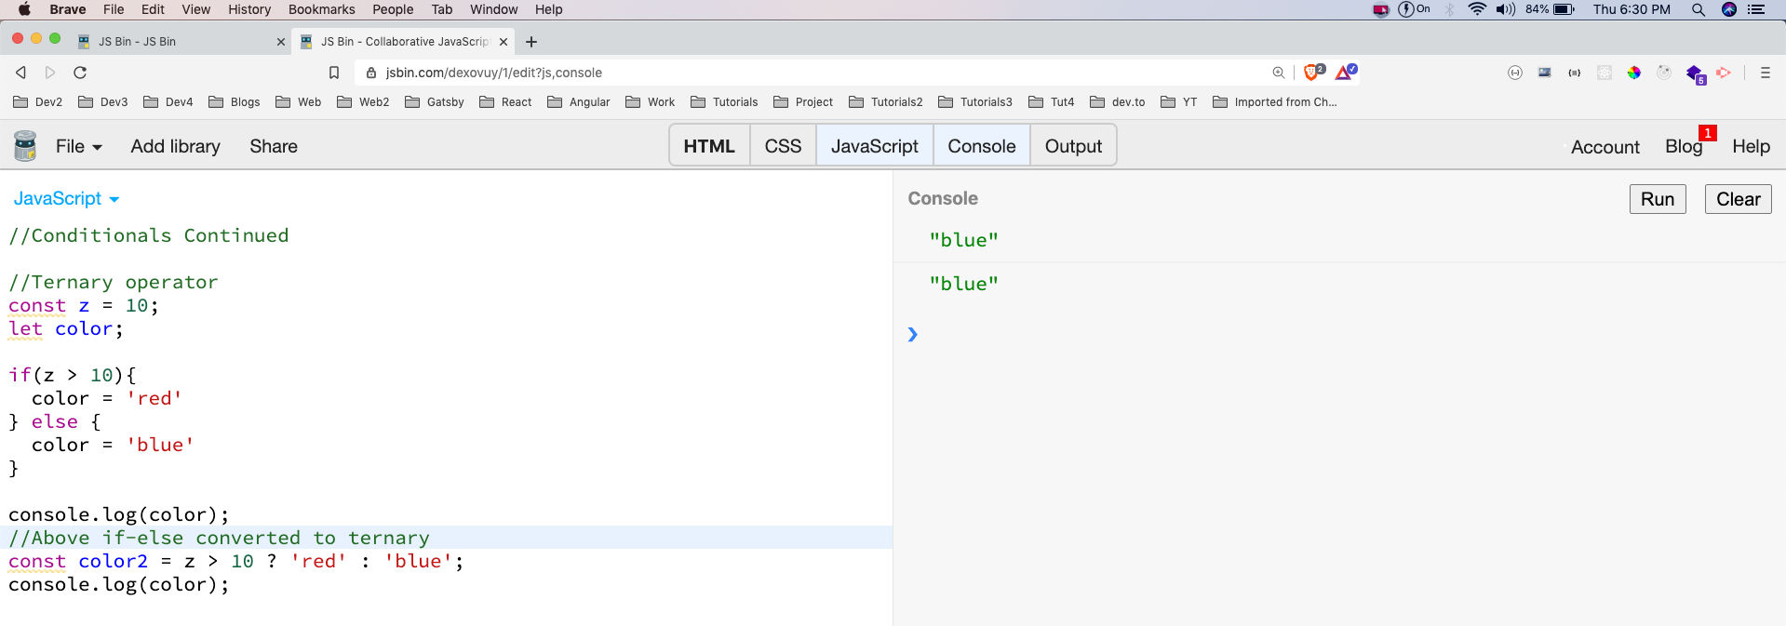Screen dimensions: 1786x626
Task: Click the '//Ternary operator' comment line
Action: [x=114, y=282]
